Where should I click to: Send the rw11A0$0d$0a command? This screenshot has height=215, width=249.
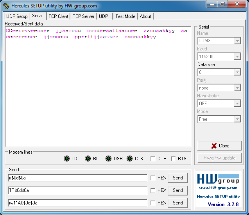177,203
